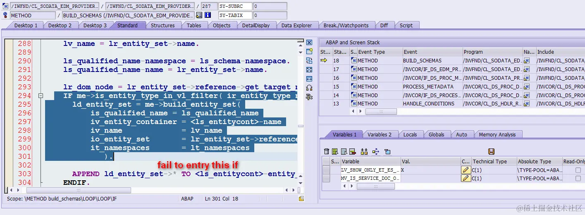This screenshot has height=215, width=585.
Task: Click the method icon in stack level 15 row
Action: [x=353, y=87]
